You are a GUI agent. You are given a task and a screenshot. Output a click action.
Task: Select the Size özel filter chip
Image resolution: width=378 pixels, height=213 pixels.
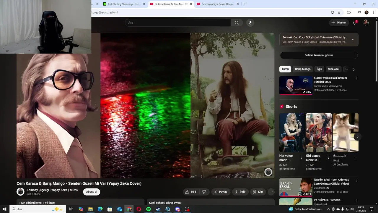(334, 69)
